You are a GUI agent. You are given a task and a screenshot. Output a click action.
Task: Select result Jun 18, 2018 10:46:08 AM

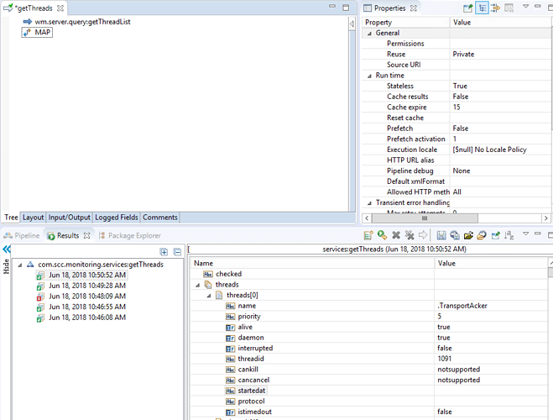click(x=81, y=318)
